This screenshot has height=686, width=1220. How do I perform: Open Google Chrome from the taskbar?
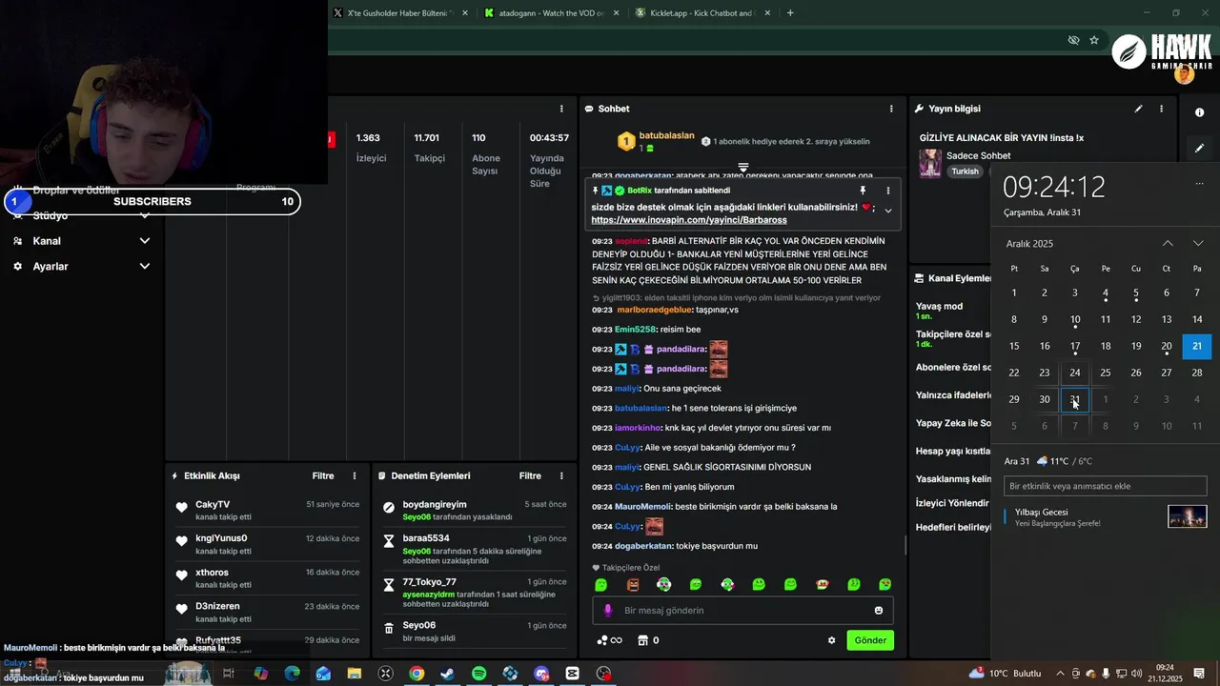(417, 674)
